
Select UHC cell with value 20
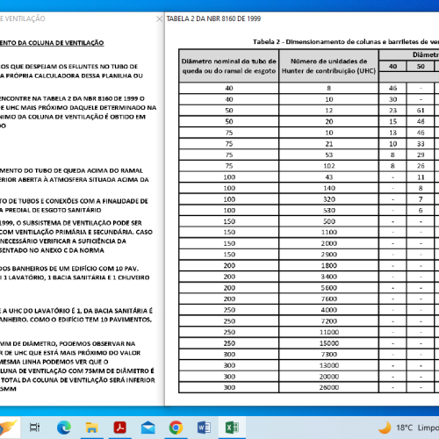click(328, 121)
